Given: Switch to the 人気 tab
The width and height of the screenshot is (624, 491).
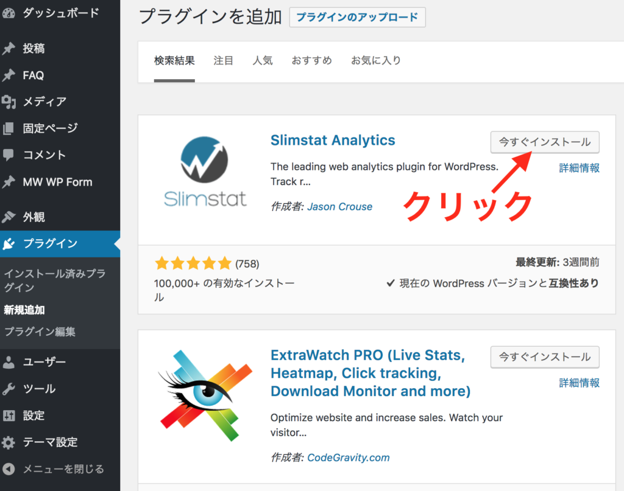Looking at the screenshot, I should (x=263, y=61).
